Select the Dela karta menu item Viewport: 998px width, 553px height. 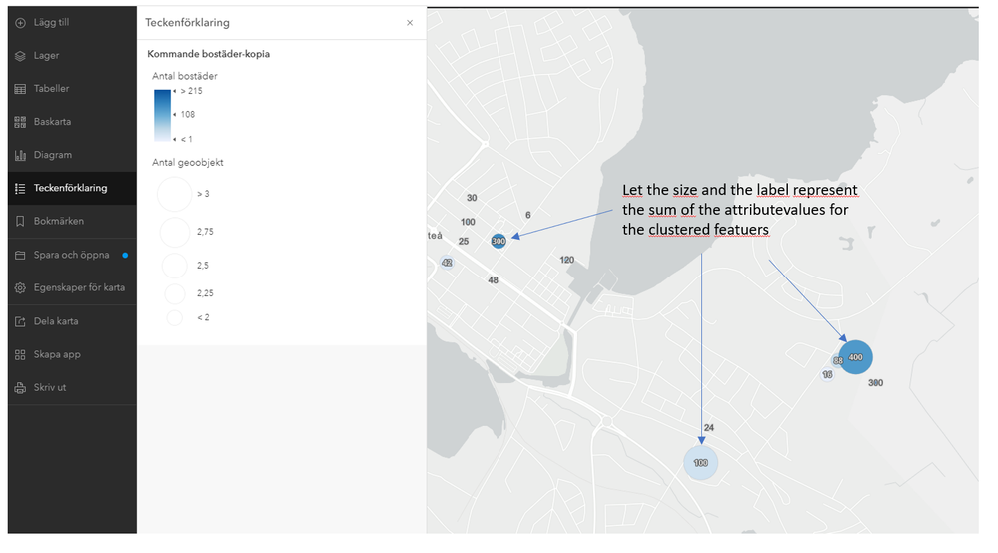pyautogui.click(x=56, y=321)
